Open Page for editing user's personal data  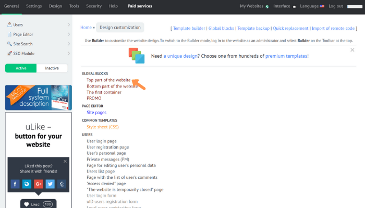(121, 165)
